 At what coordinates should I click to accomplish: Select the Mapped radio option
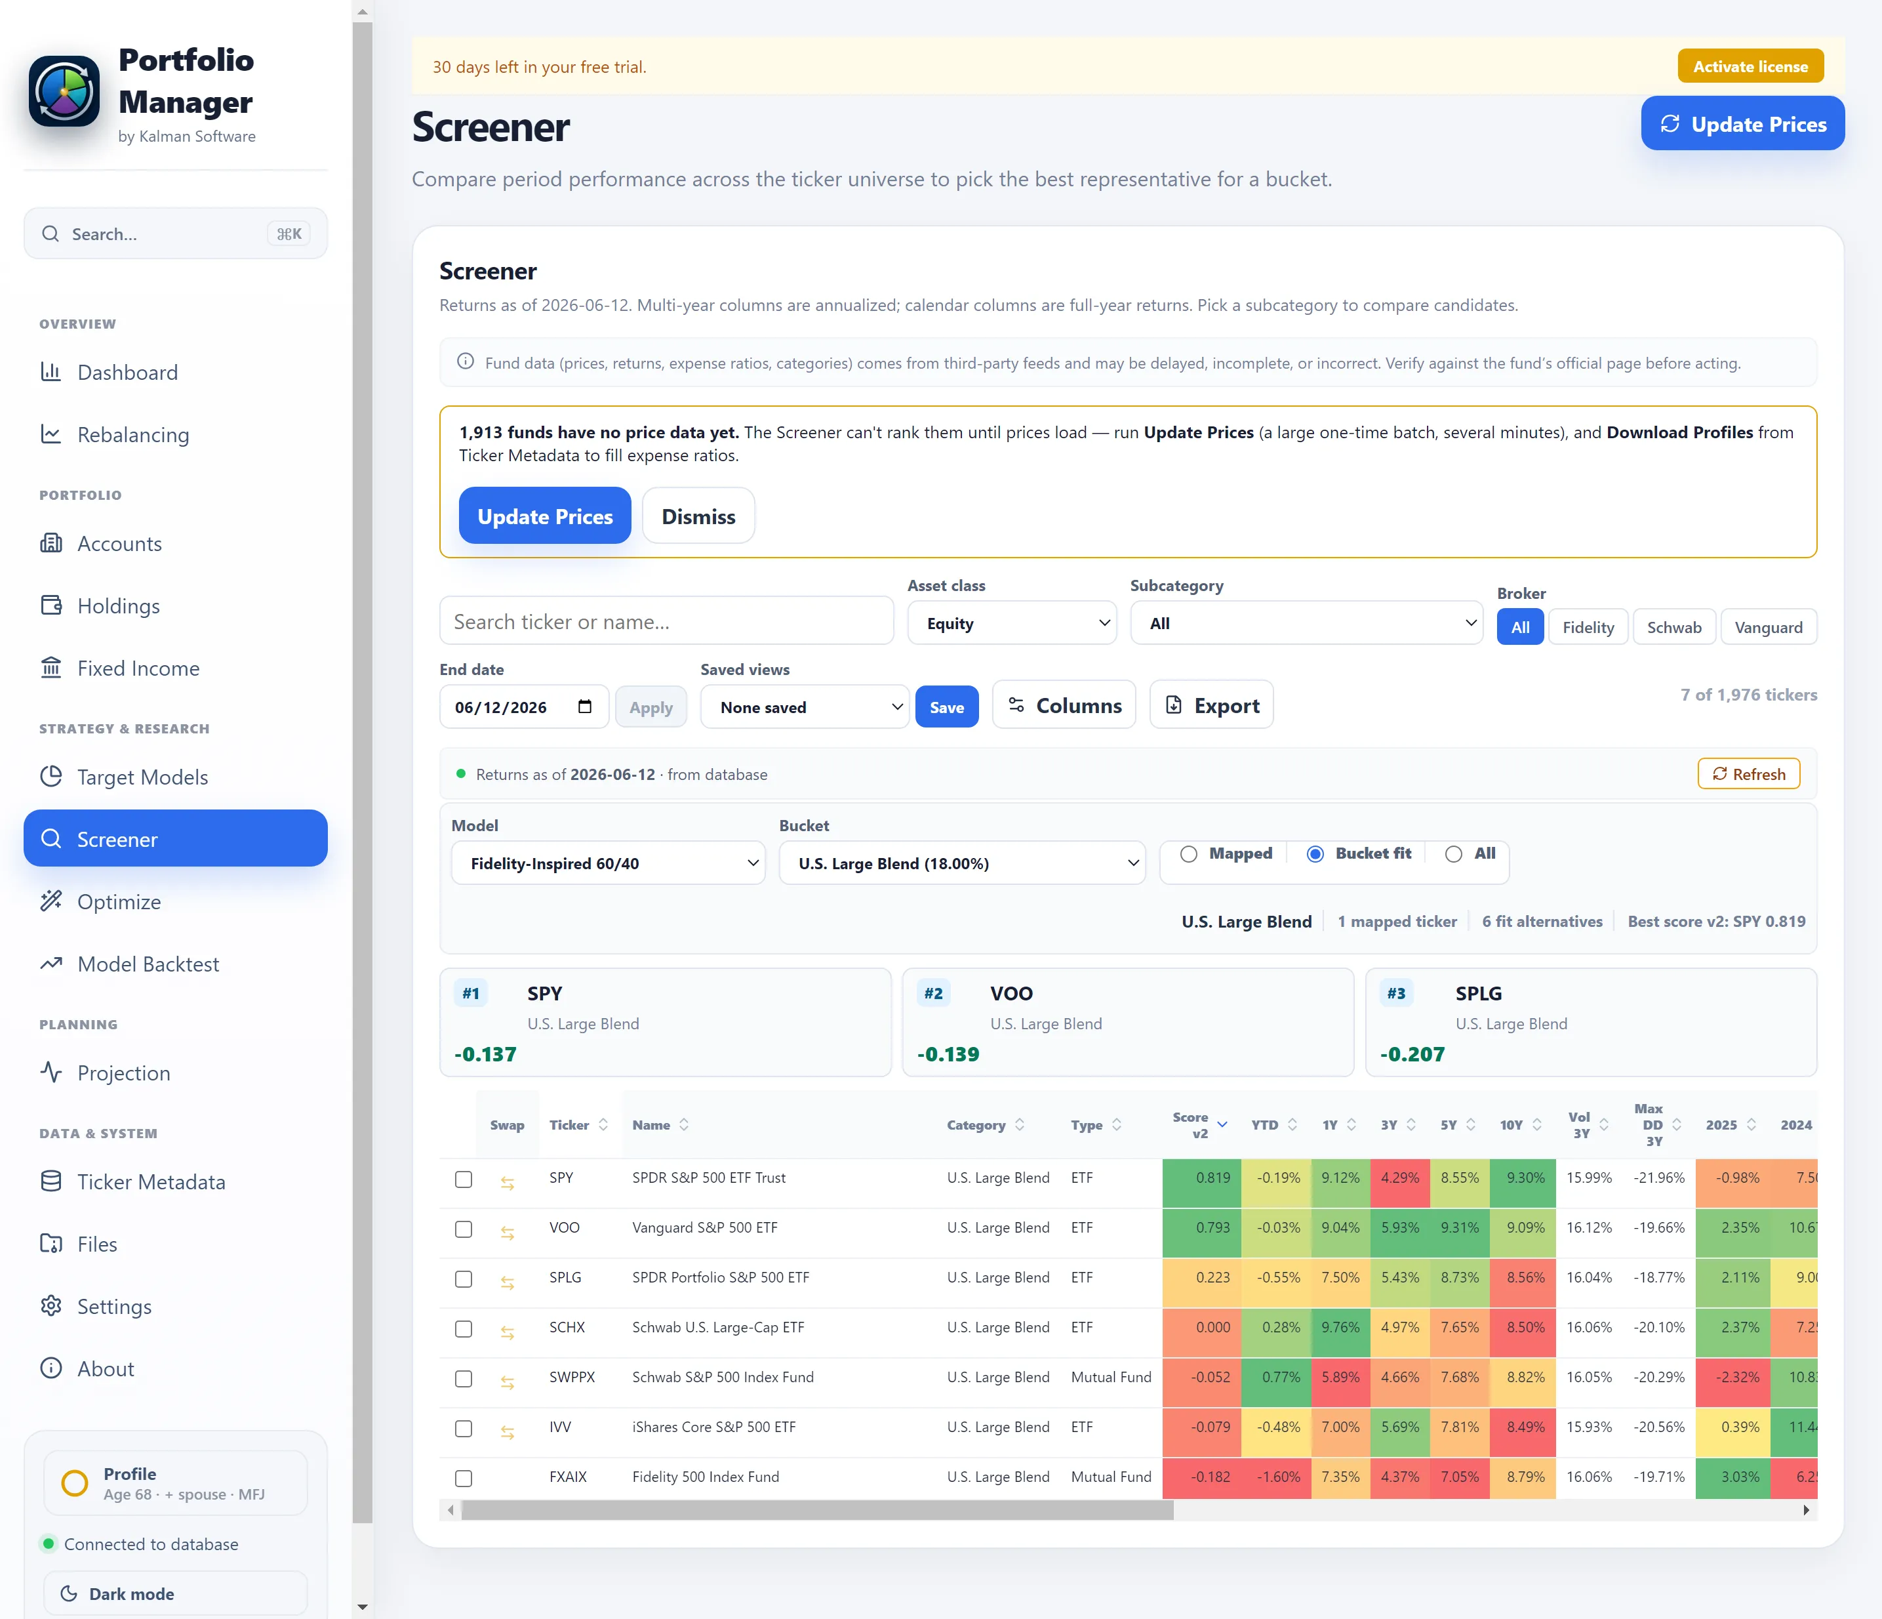click(x=1188, y=854)
